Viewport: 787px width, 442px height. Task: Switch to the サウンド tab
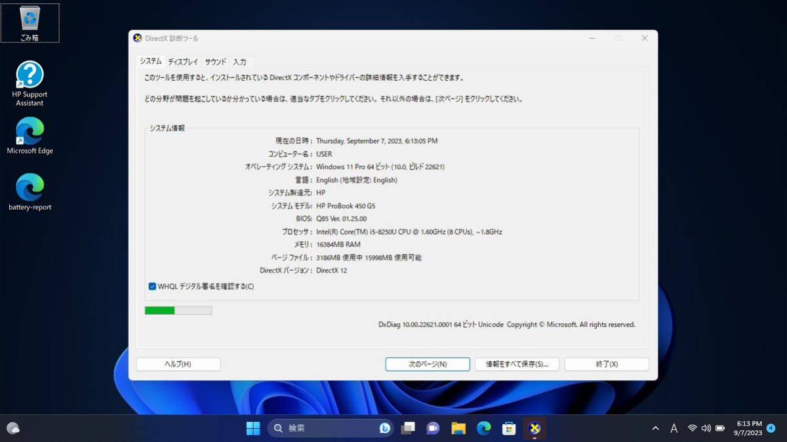coord(215,62)
